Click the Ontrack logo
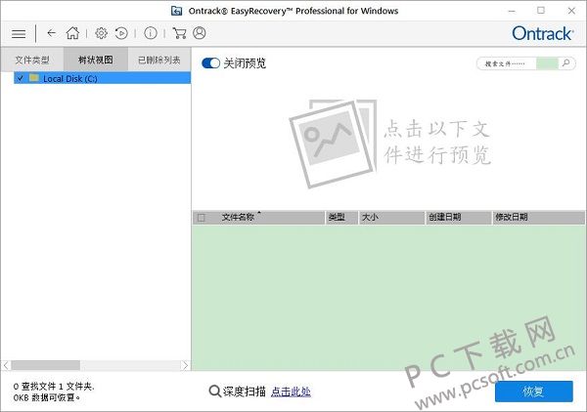The height and width of the screenshot is (412, 587). coord(542,33)
